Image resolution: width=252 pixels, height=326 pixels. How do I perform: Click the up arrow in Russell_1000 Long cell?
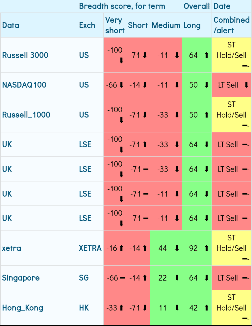[x=206, y=115]
